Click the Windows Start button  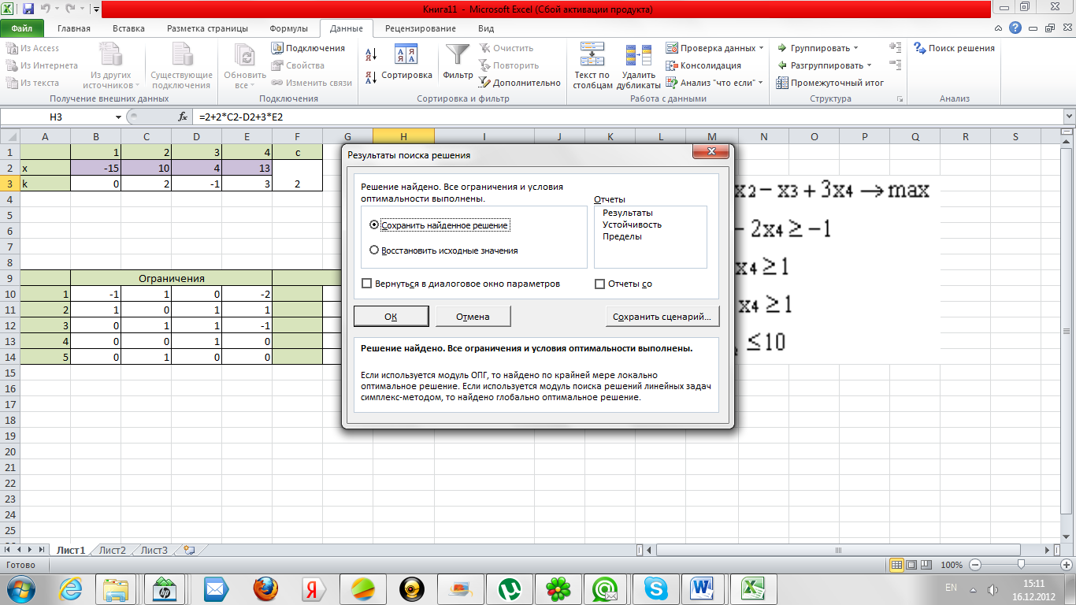(x=20, y=588)
